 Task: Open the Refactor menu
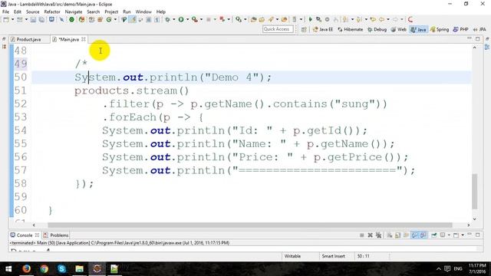52,11
